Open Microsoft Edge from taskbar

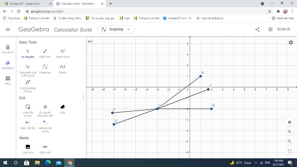(x=48, y=163)
